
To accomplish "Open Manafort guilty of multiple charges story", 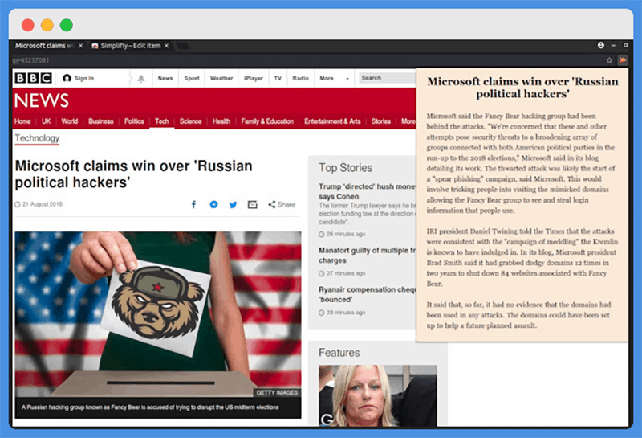I will click(367, 255).
